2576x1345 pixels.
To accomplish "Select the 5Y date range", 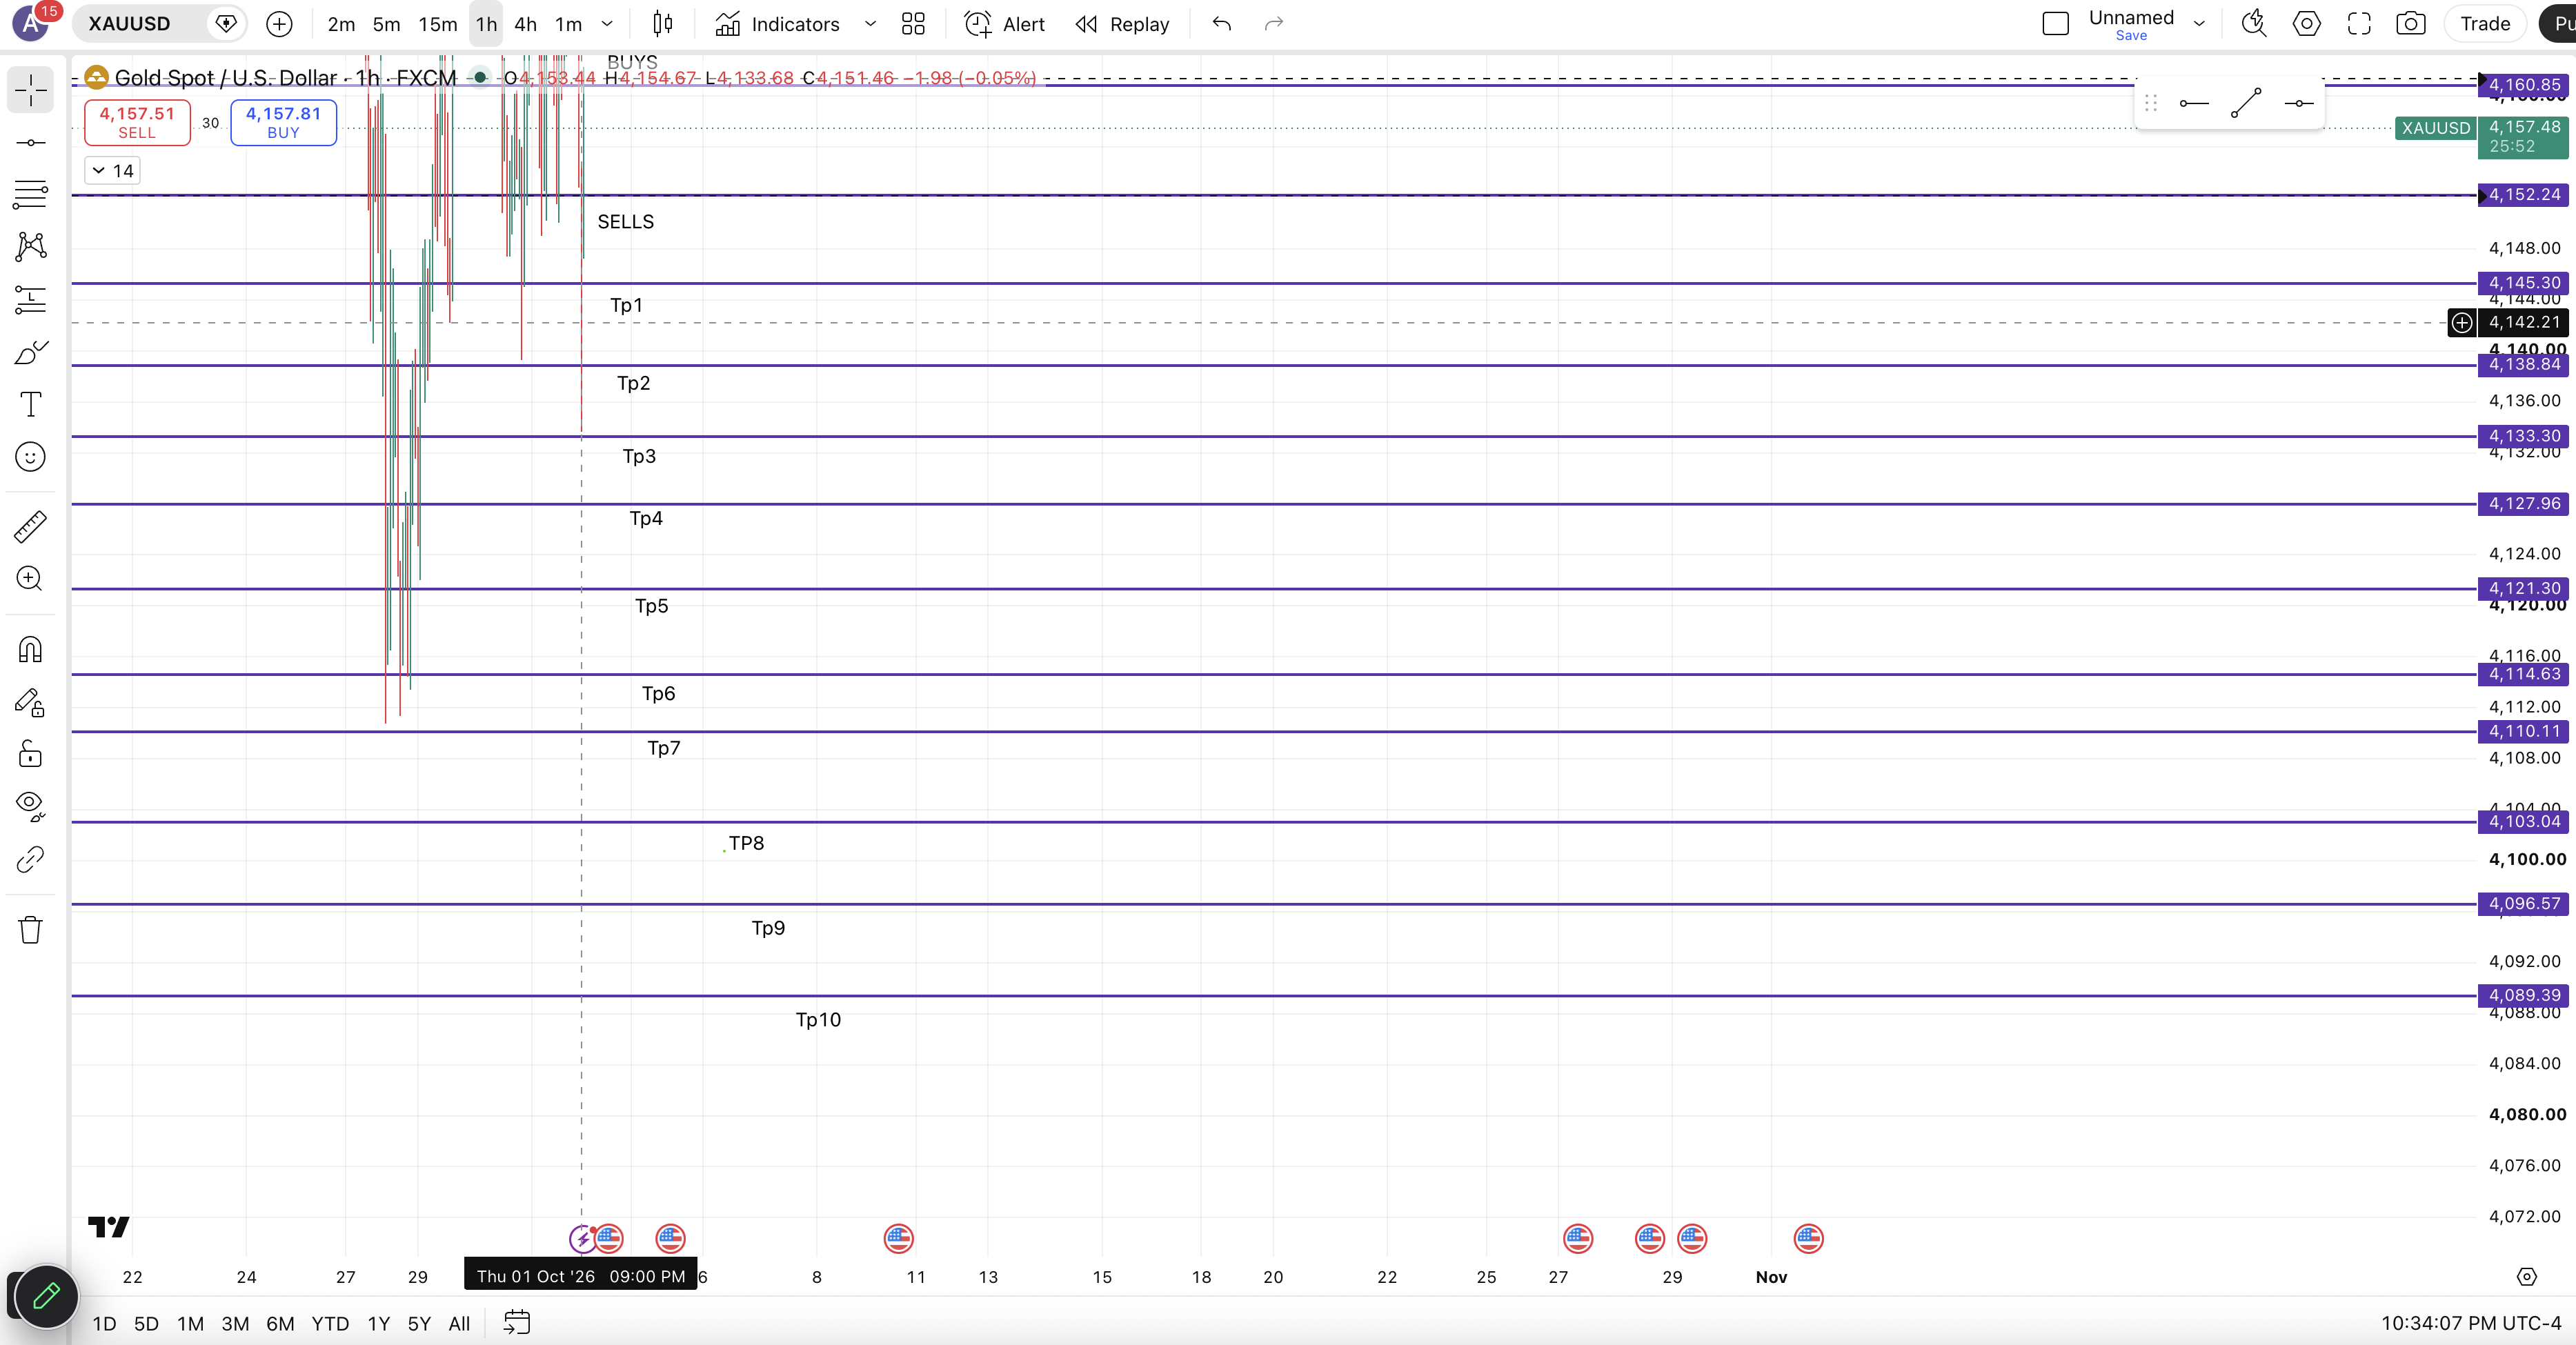I will point(419,1323).
